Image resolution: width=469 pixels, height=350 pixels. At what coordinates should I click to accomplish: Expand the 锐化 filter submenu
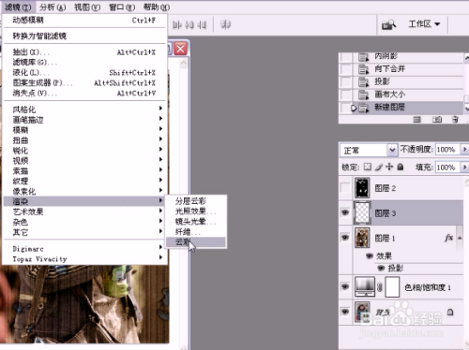[x=84, y=151]
